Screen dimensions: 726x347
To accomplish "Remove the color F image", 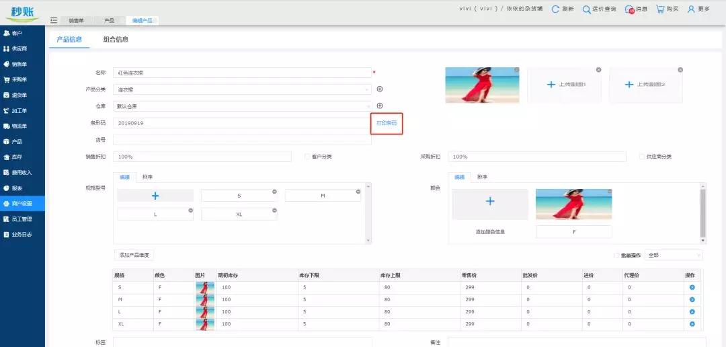I will (609, 191).
